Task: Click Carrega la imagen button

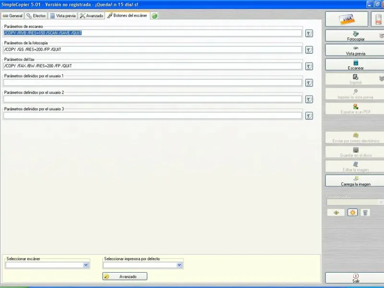Action: pos(356,181)
